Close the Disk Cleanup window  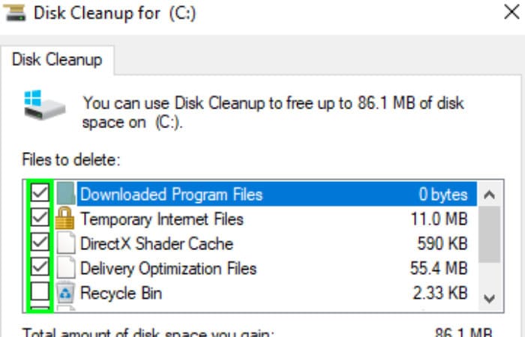click(511, 12)
